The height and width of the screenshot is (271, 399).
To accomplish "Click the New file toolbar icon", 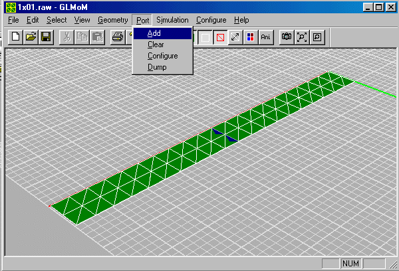I will (15, 37).
